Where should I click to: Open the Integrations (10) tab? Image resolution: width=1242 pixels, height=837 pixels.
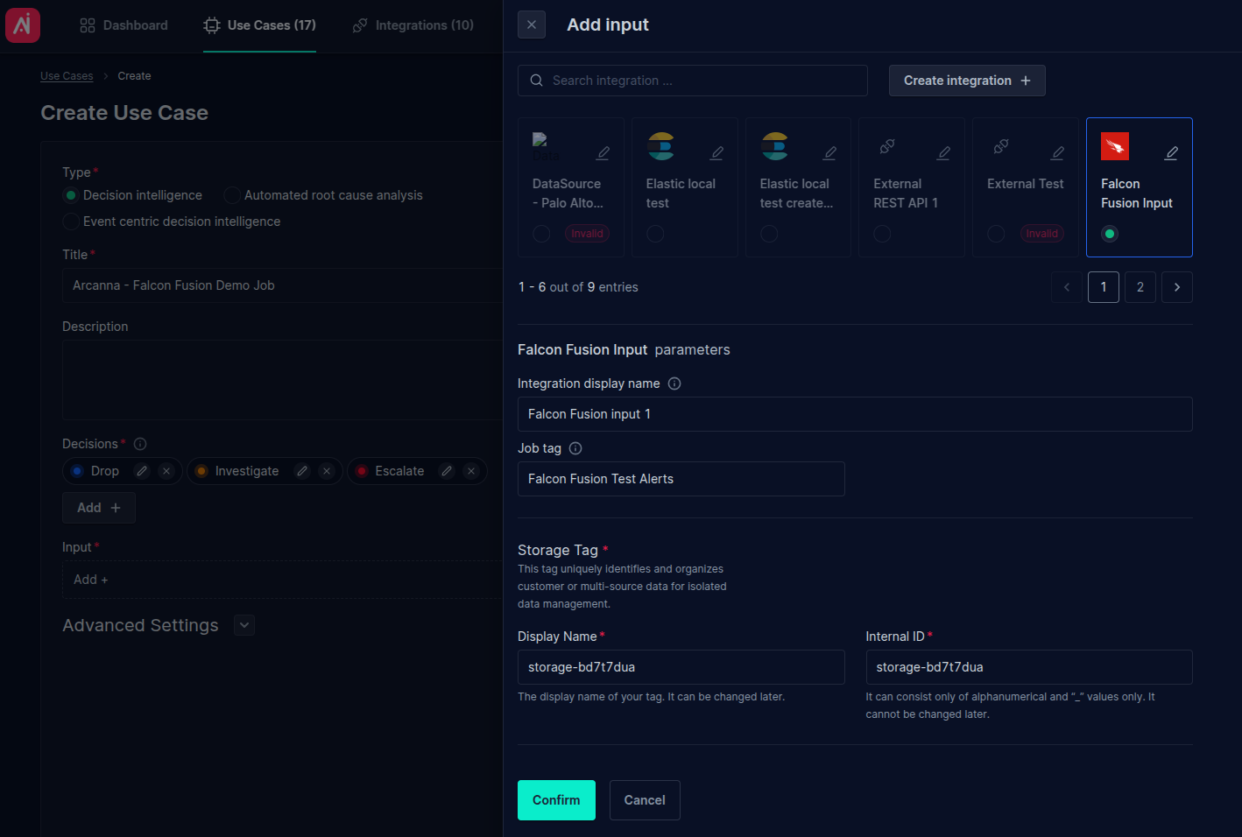point(413,25)
